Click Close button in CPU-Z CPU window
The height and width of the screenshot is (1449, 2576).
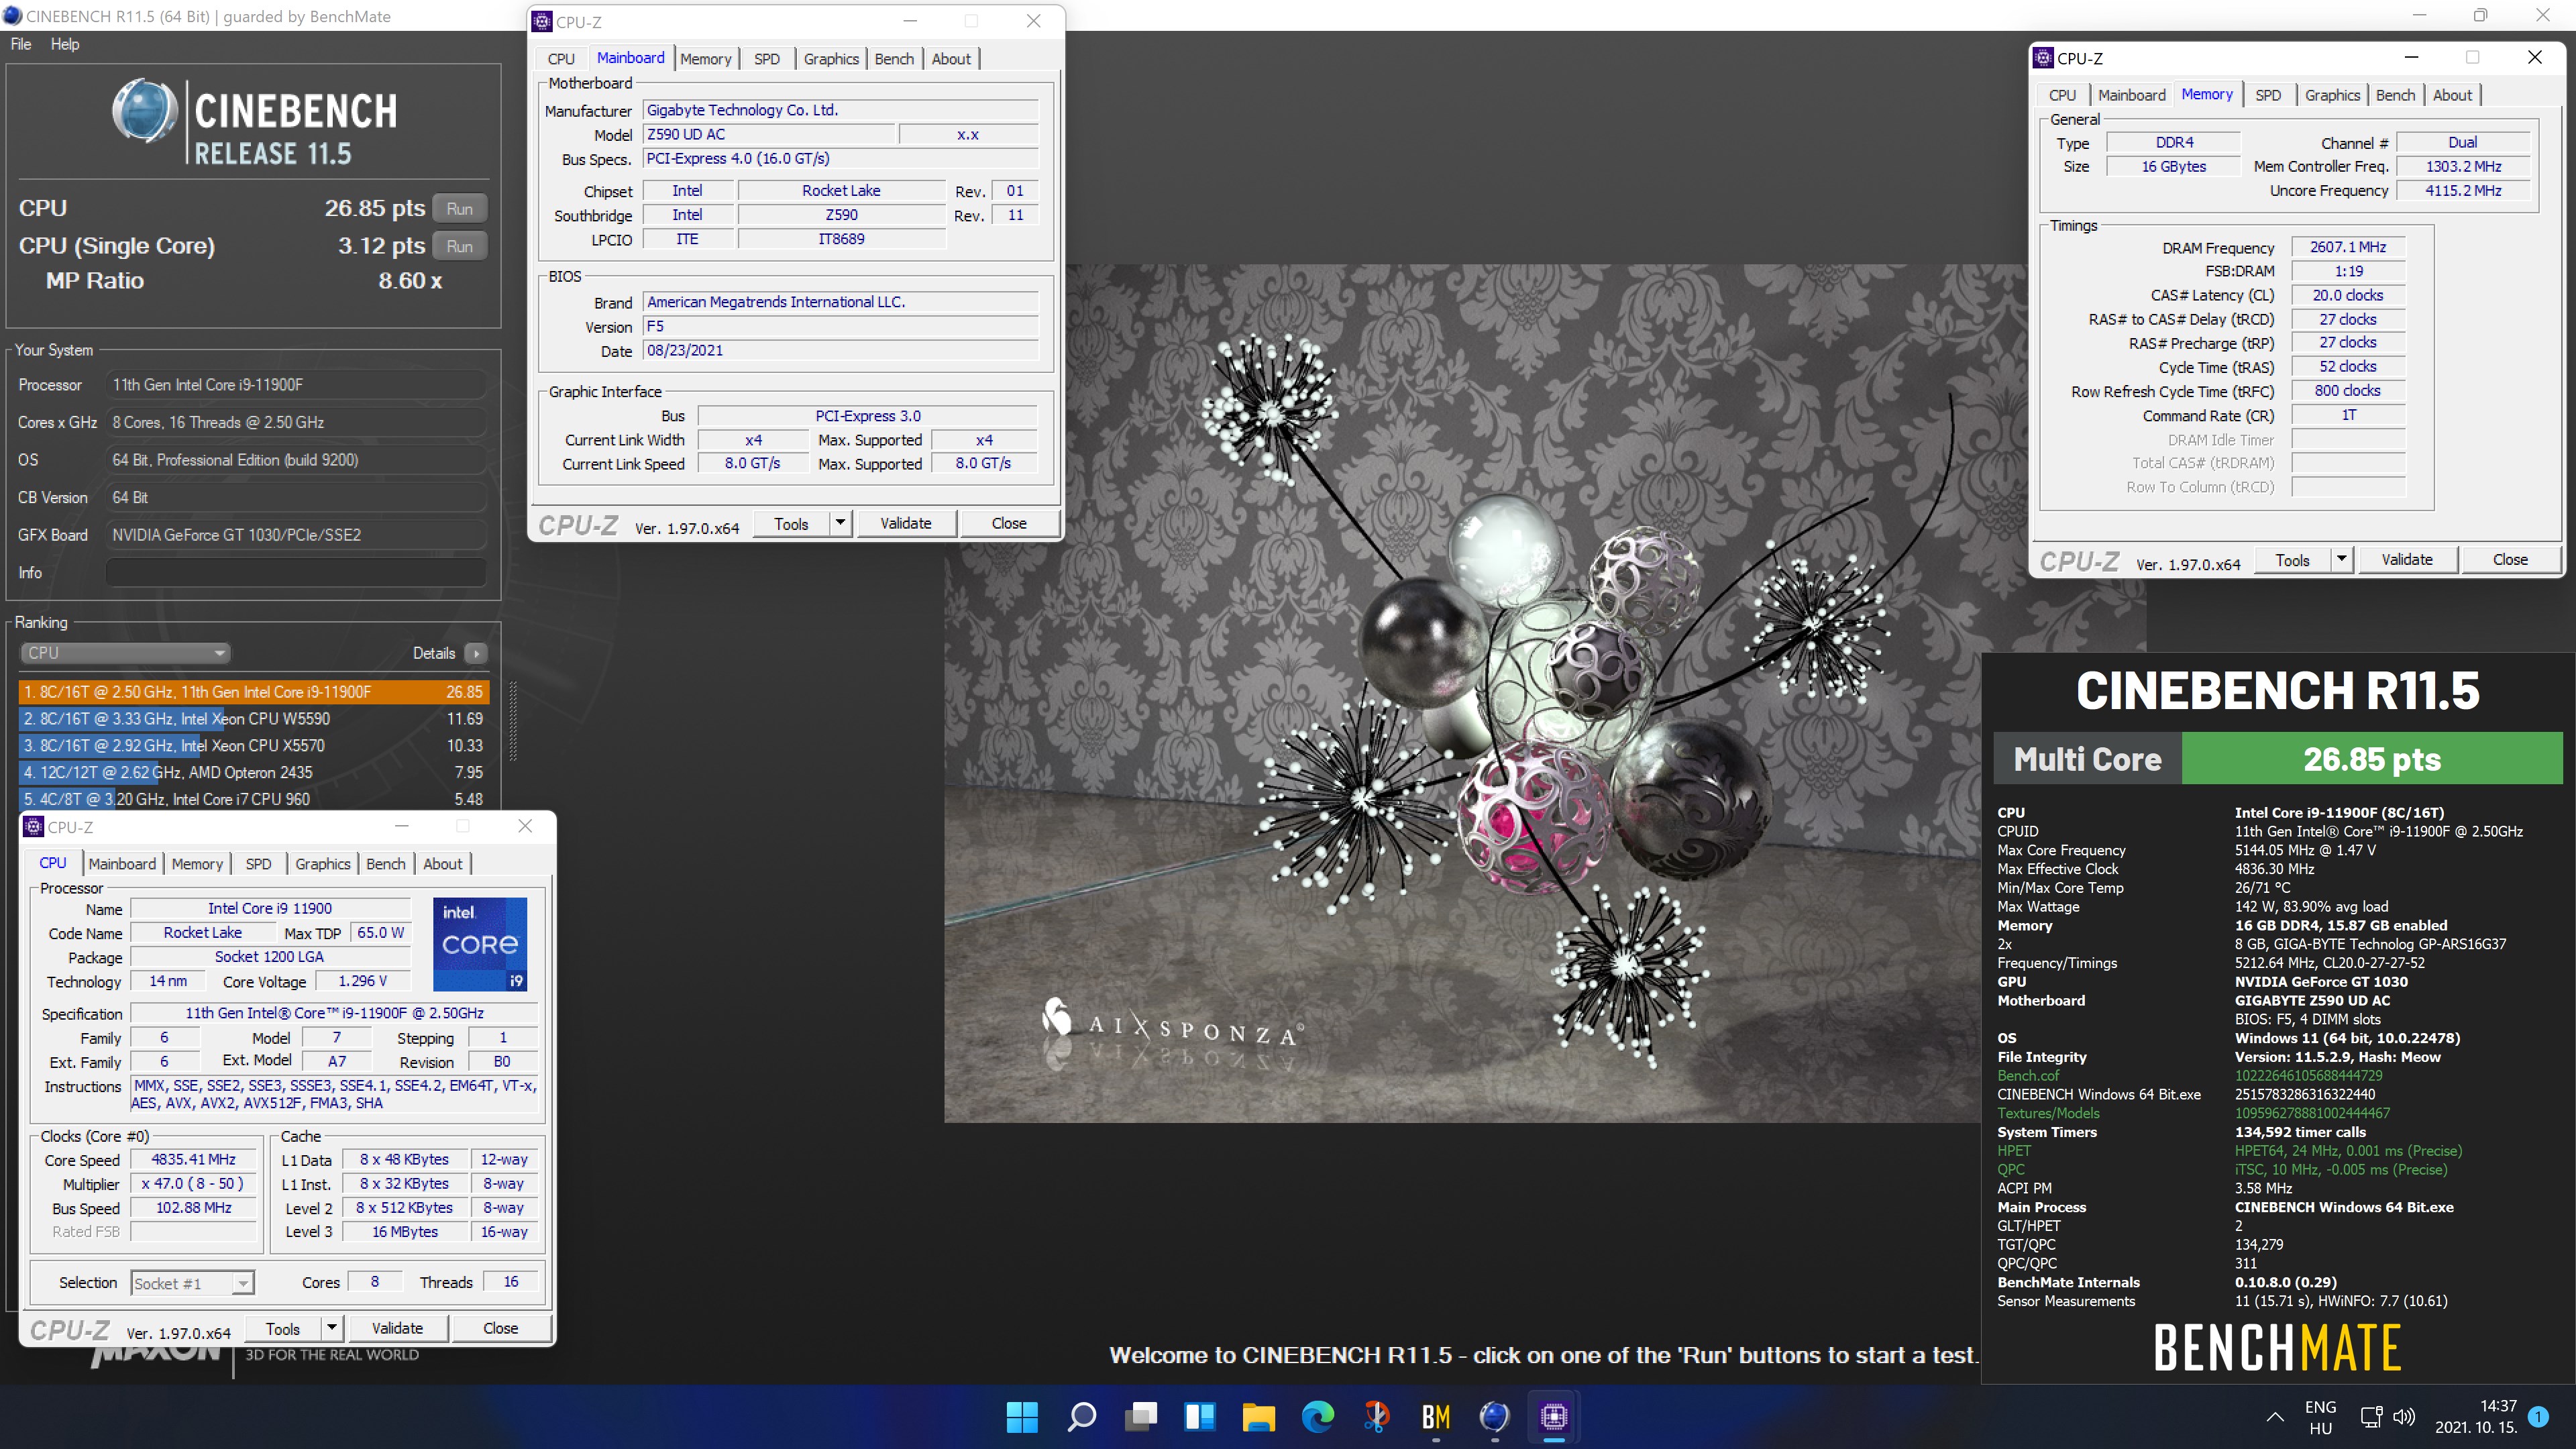click(x=500, y=1328)
